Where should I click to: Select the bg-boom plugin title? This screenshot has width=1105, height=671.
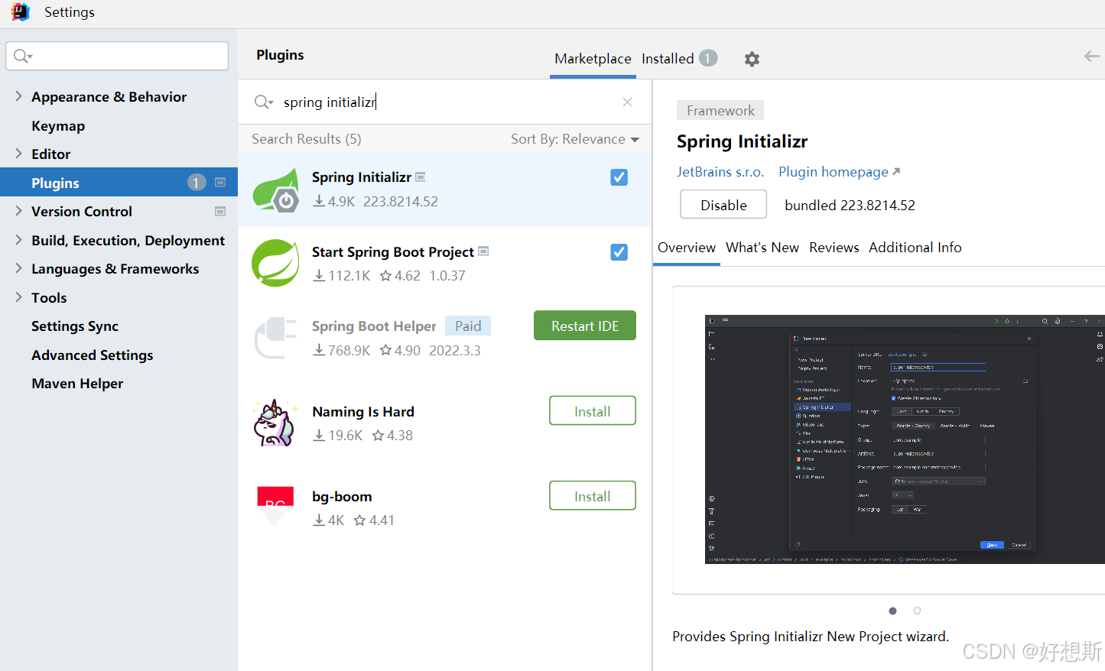coord(342,497)
